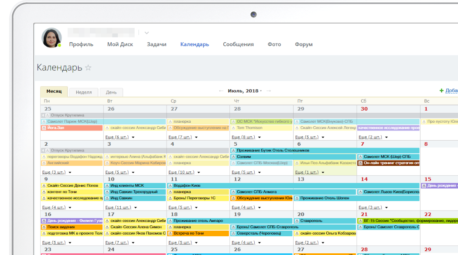Open Бронь! Переговоры 1С event
Viewport: 458px width, 255px height.
click(x=198, y=198)
